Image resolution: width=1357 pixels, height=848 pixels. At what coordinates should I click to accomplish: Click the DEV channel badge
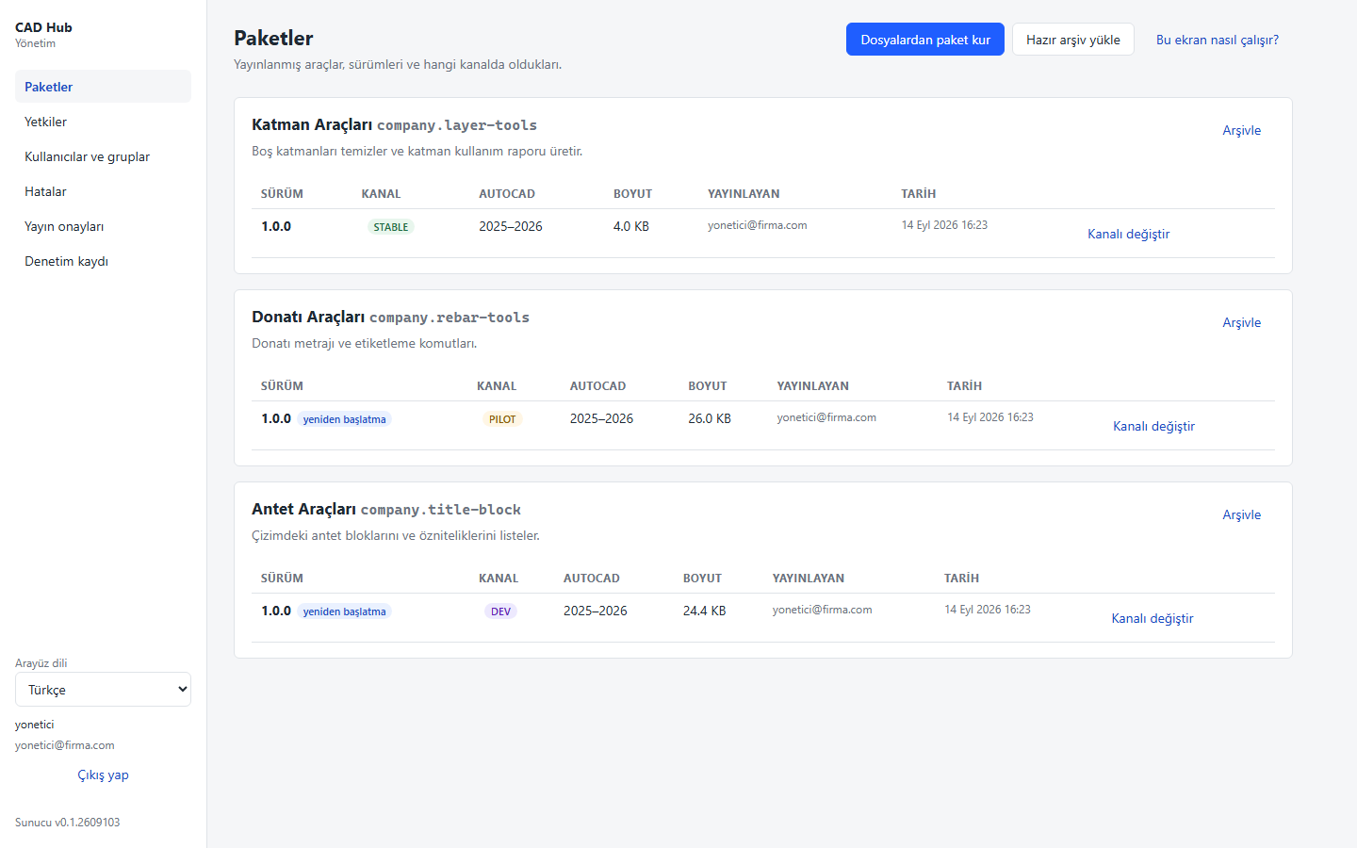[500, 612]
